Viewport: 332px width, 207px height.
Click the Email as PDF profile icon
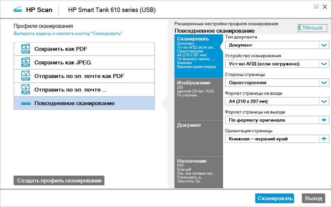tap(26, 76)
